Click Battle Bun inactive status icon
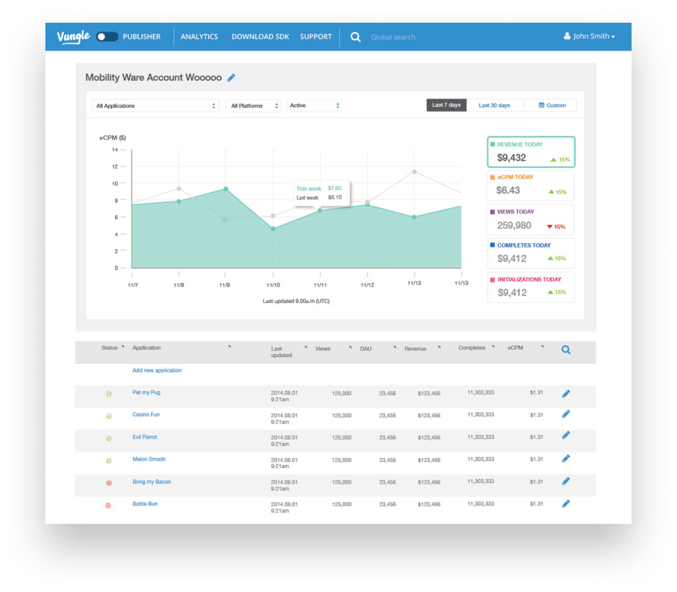Viewport: 677px width, 592px height. pos(108,505)
